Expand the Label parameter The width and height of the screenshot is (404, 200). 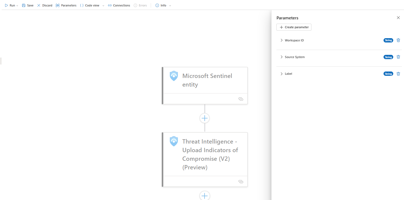pos(282,74)
